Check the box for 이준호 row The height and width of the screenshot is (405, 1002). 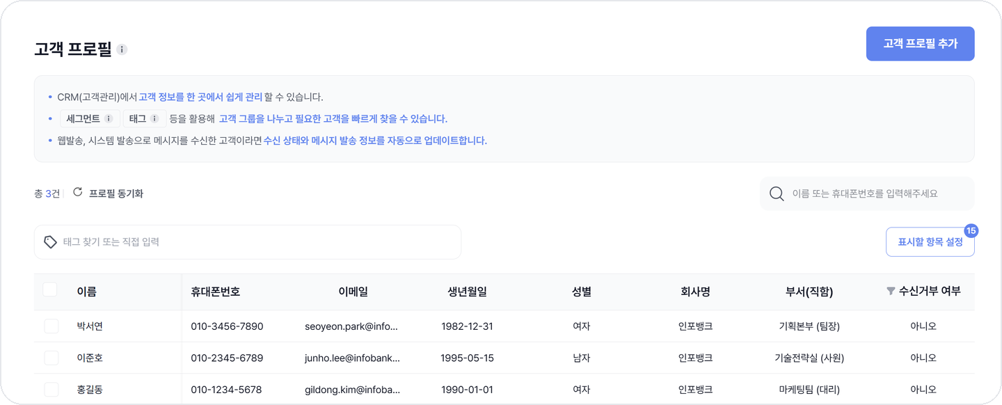(x=51, y=358)
